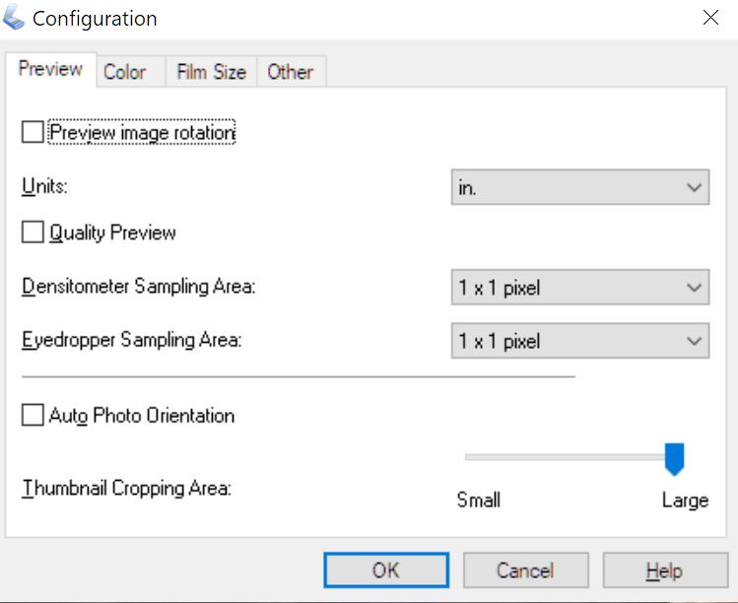Expand Densitometer Sampling Area dropdown
Image resolution: width=738 pixels, height=603 pixels.
(579, 288)
